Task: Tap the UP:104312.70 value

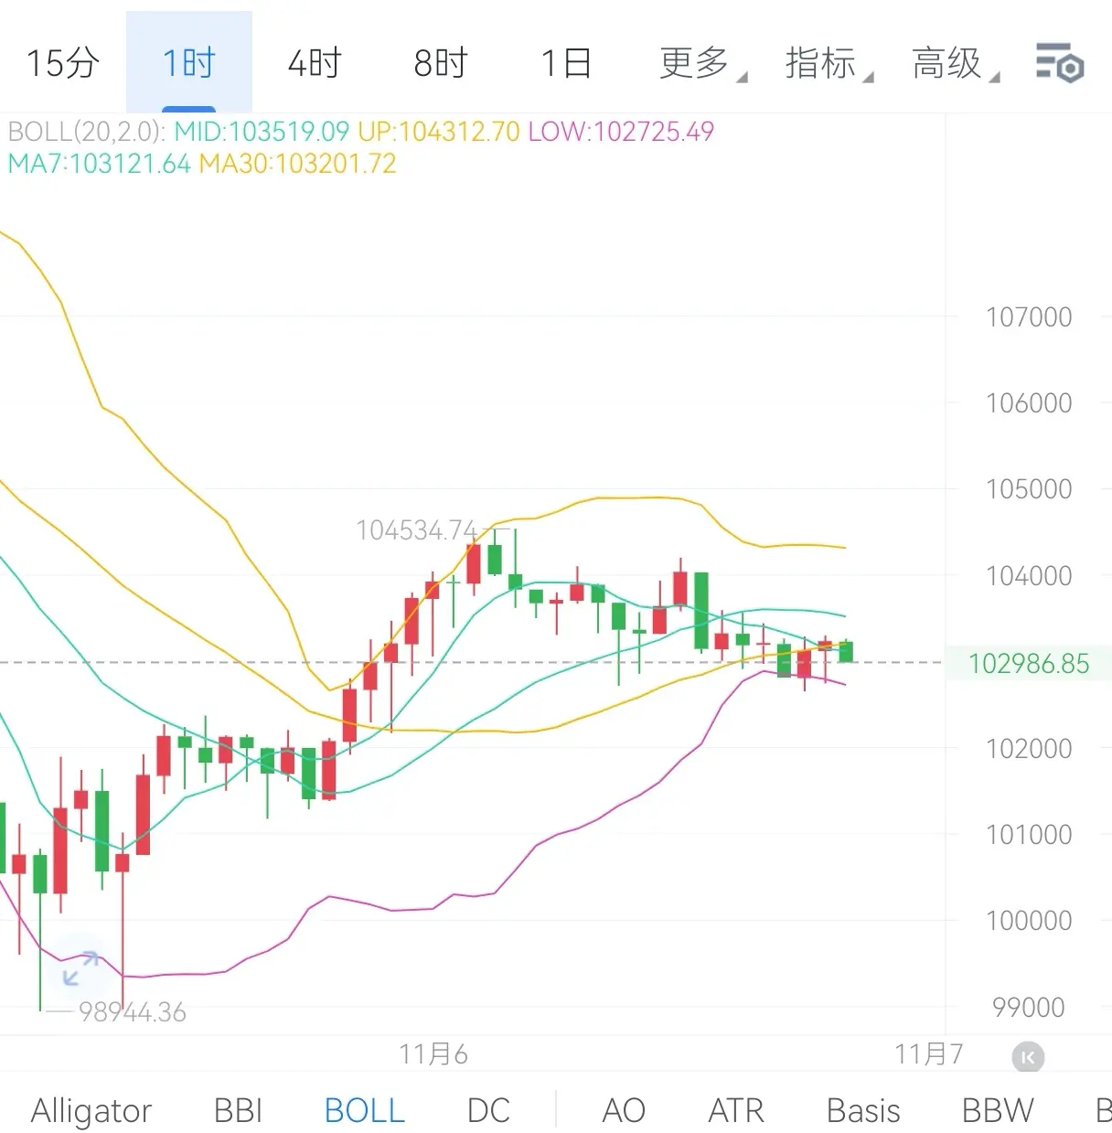Action: (439, 132)
